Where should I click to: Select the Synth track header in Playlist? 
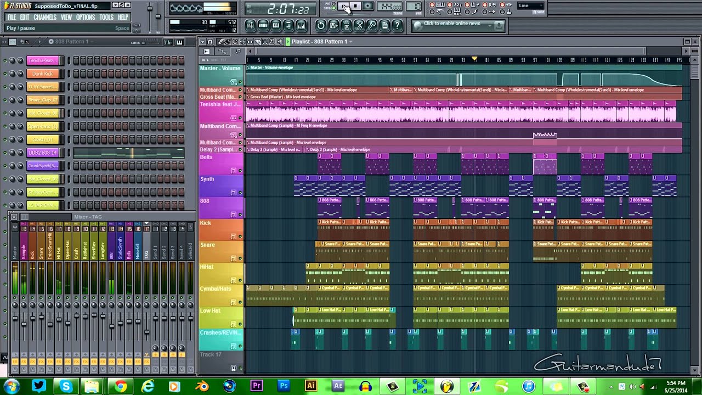(221, 186)
